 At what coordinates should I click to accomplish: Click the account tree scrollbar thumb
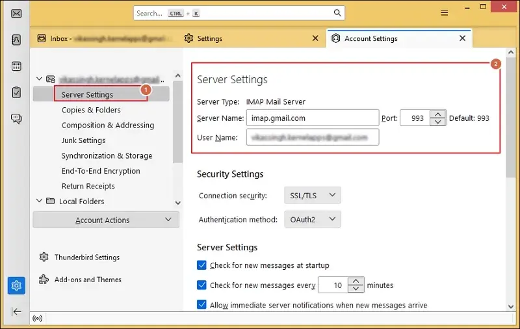177,122
